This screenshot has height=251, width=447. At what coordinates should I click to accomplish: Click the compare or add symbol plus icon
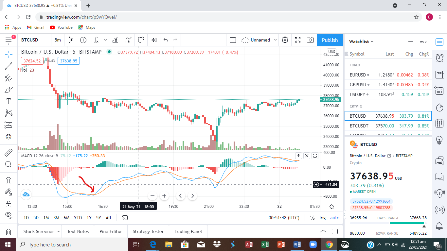click(83, 40)
